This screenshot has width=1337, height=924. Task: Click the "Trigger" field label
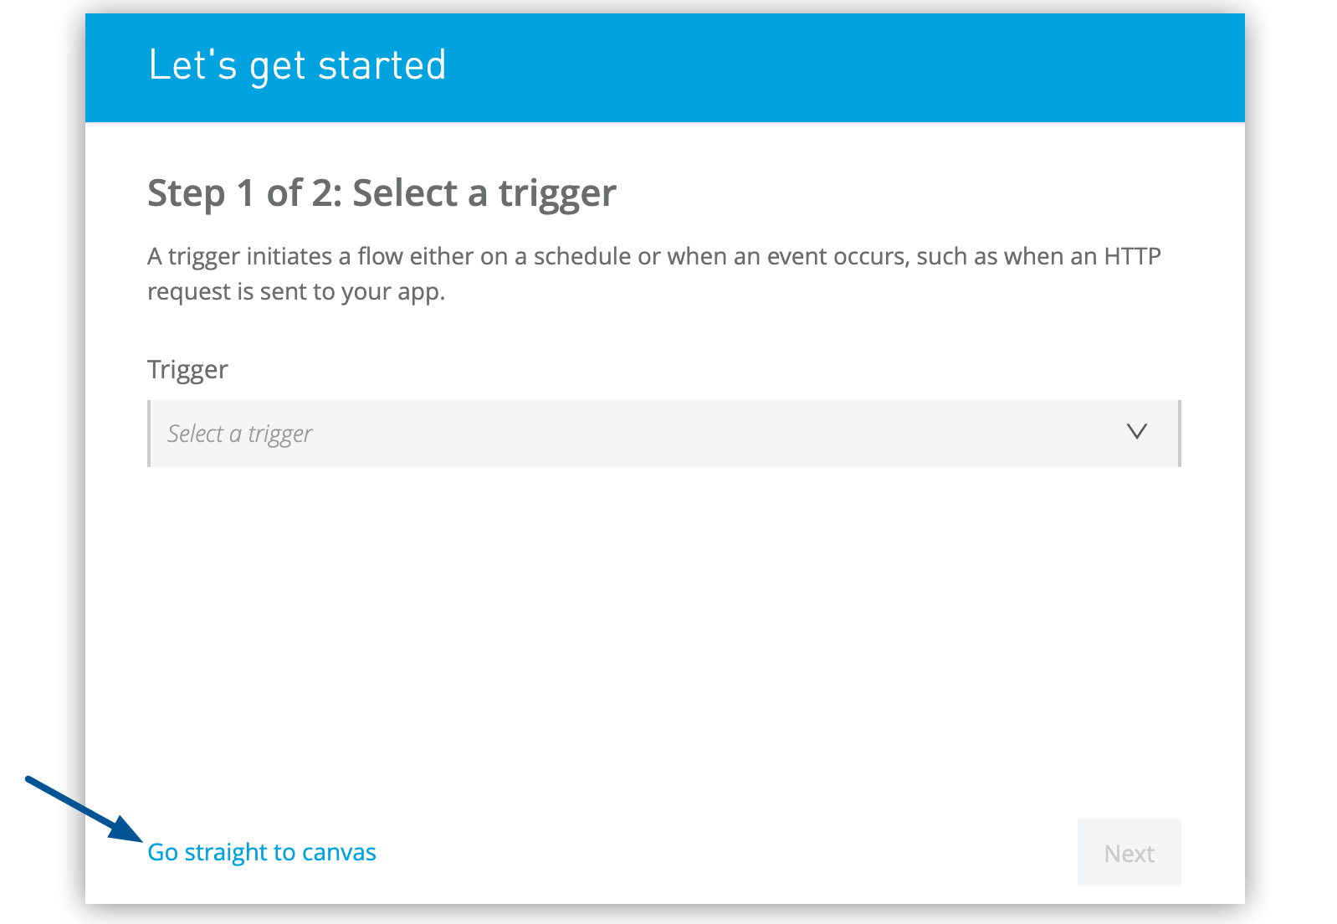pyautogui.click(x=187, y=369)
